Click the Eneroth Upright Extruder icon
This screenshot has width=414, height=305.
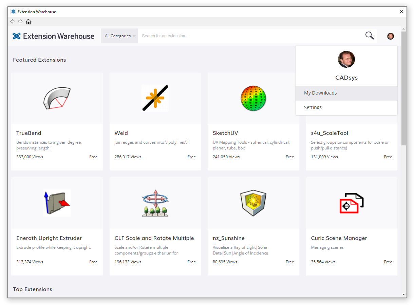[57, 203]
